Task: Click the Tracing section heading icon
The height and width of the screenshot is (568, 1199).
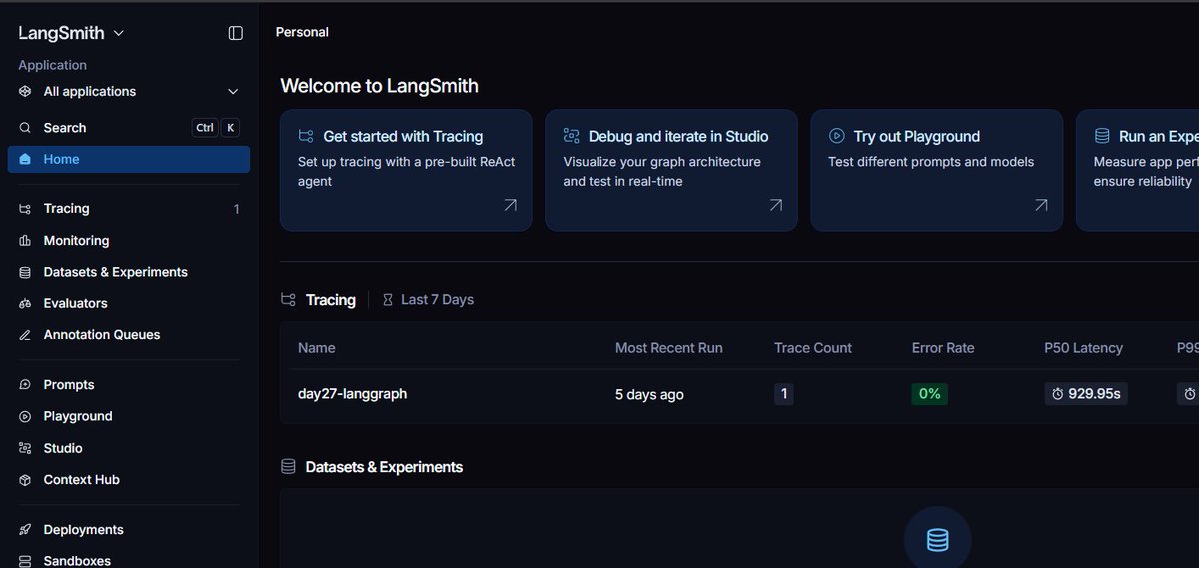Action: point(288,300)
